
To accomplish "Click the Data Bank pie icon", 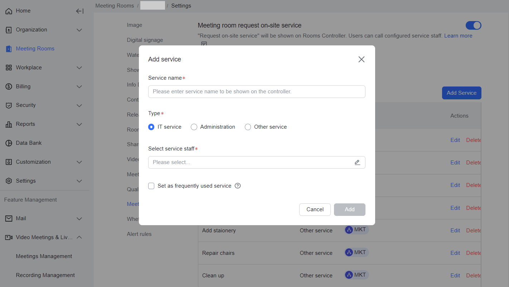I will click(x=9, y=143).
